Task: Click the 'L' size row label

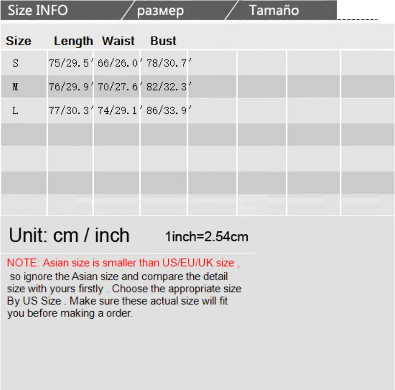Action: coord(15,110)
